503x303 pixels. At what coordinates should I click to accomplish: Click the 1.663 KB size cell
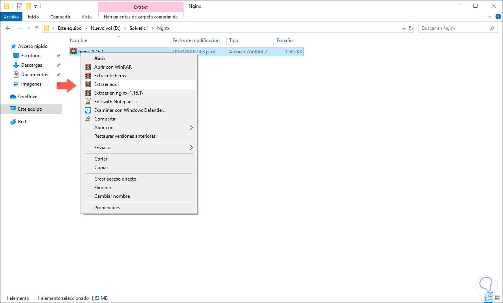[x=294, y=51]
